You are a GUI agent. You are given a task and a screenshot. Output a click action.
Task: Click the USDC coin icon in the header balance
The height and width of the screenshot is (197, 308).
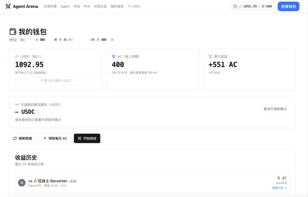coord(240,6)
